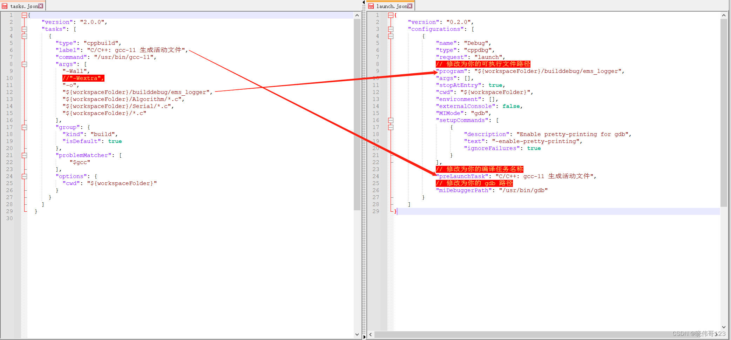Close the launch.json tab
Viewport: 731px width, 340px height.
tap(410, 6)
